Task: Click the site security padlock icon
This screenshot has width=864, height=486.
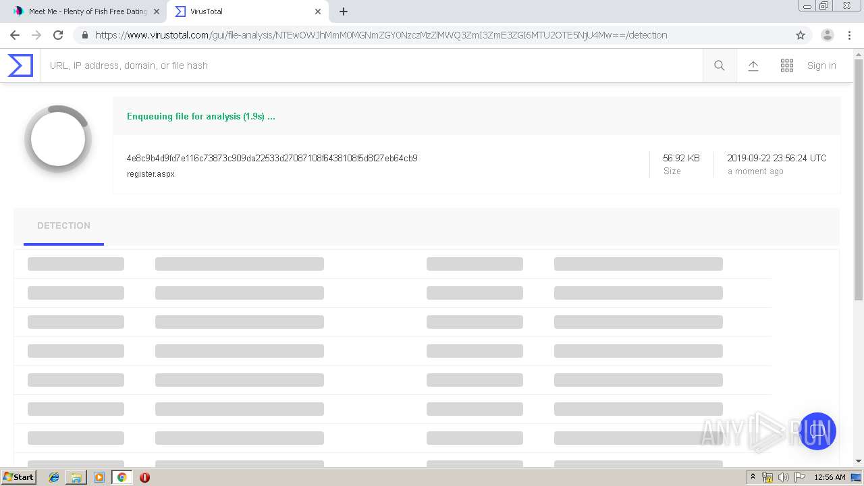Action: [x=84, y=35]
